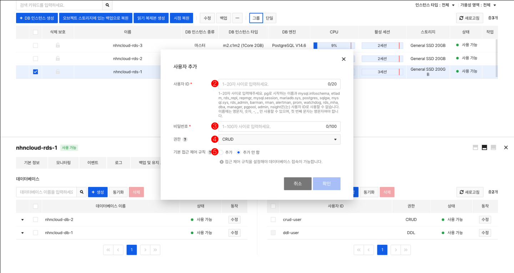Click the search magnifier icon at top
Viewport: 514px width, 273px height.
click(107, 5)
